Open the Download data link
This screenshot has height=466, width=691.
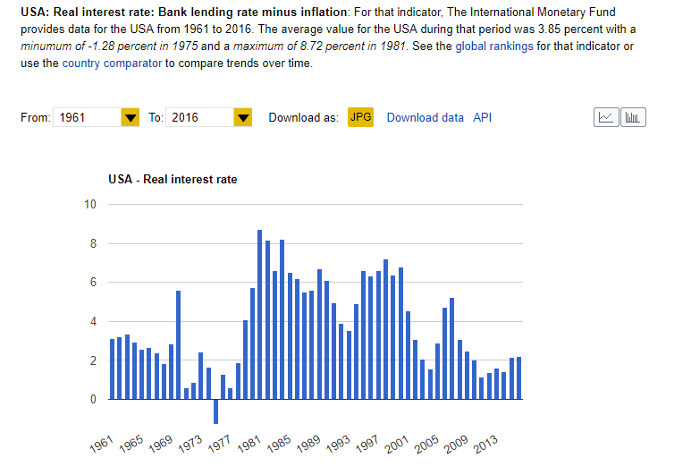[425, 118]
